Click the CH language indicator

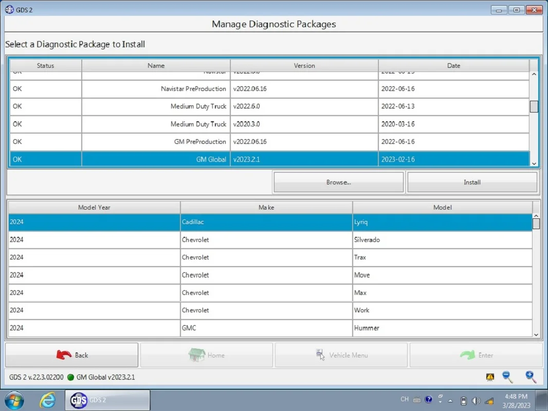405,399
